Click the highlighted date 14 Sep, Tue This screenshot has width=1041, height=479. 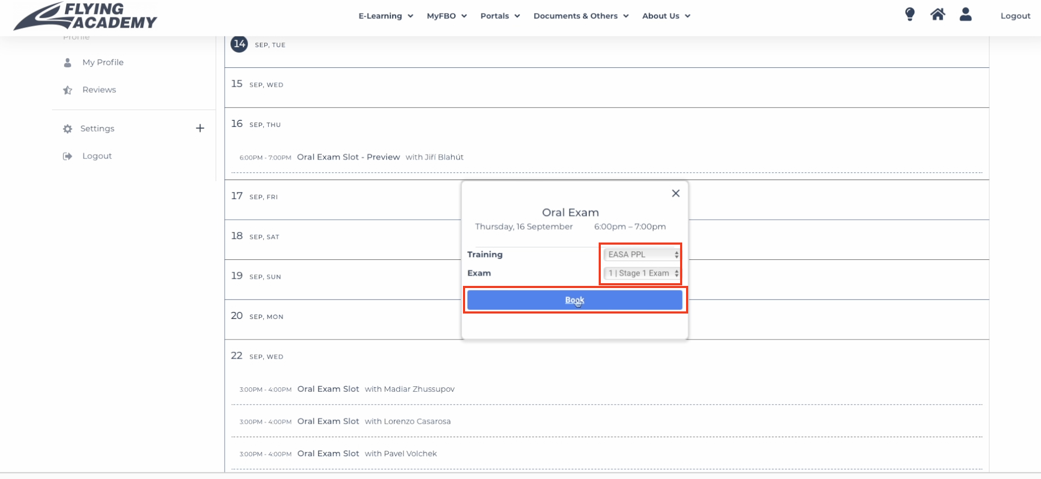coord(258,44)
